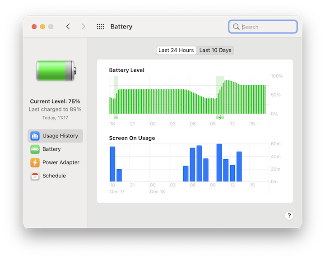The width and height of the screenshot is (325, 259).
Task: Click the Usage History bar-chart icon
Action: (x=35, y=136)
